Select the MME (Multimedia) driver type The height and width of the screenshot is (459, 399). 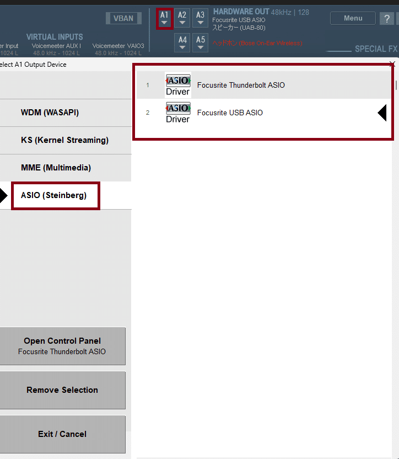coord(66,168)
